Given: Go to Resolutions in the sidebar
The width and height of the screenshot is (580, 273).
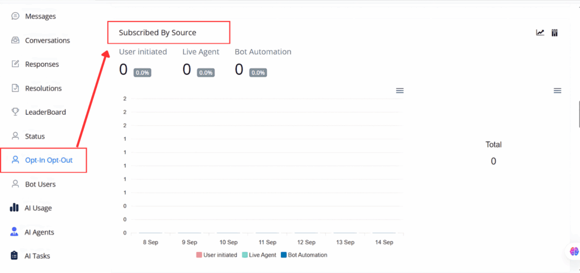Looking at the screenshot, I should click(43, 88).
